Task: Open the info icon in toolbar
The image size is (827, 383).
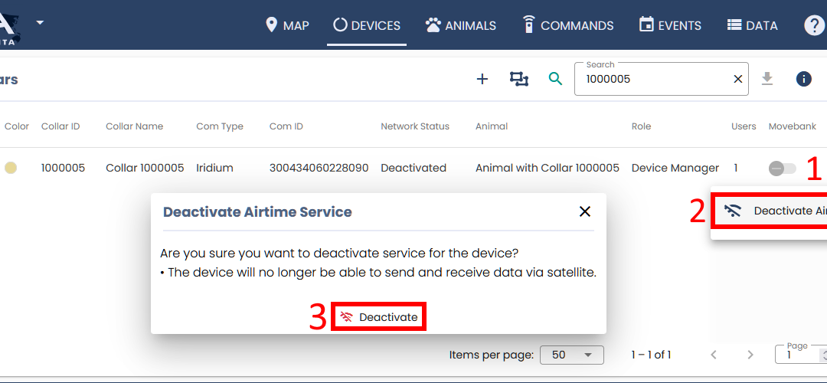Action: click(803, 79)
